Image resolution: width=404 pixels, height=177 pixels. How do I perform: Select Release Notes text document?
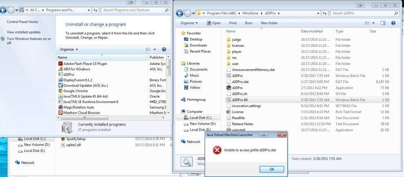click(x=243, y=124)
